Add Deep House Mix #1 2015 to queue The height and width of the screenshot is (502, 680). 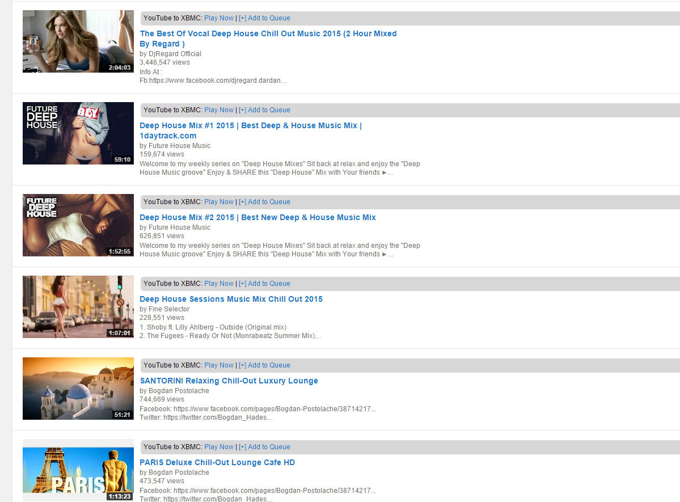264,110
